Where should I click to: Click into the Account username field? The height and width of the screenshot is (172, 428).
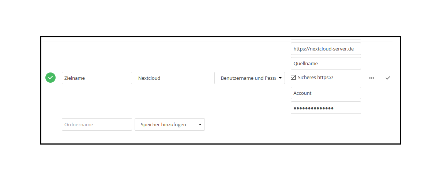(326, 93)
